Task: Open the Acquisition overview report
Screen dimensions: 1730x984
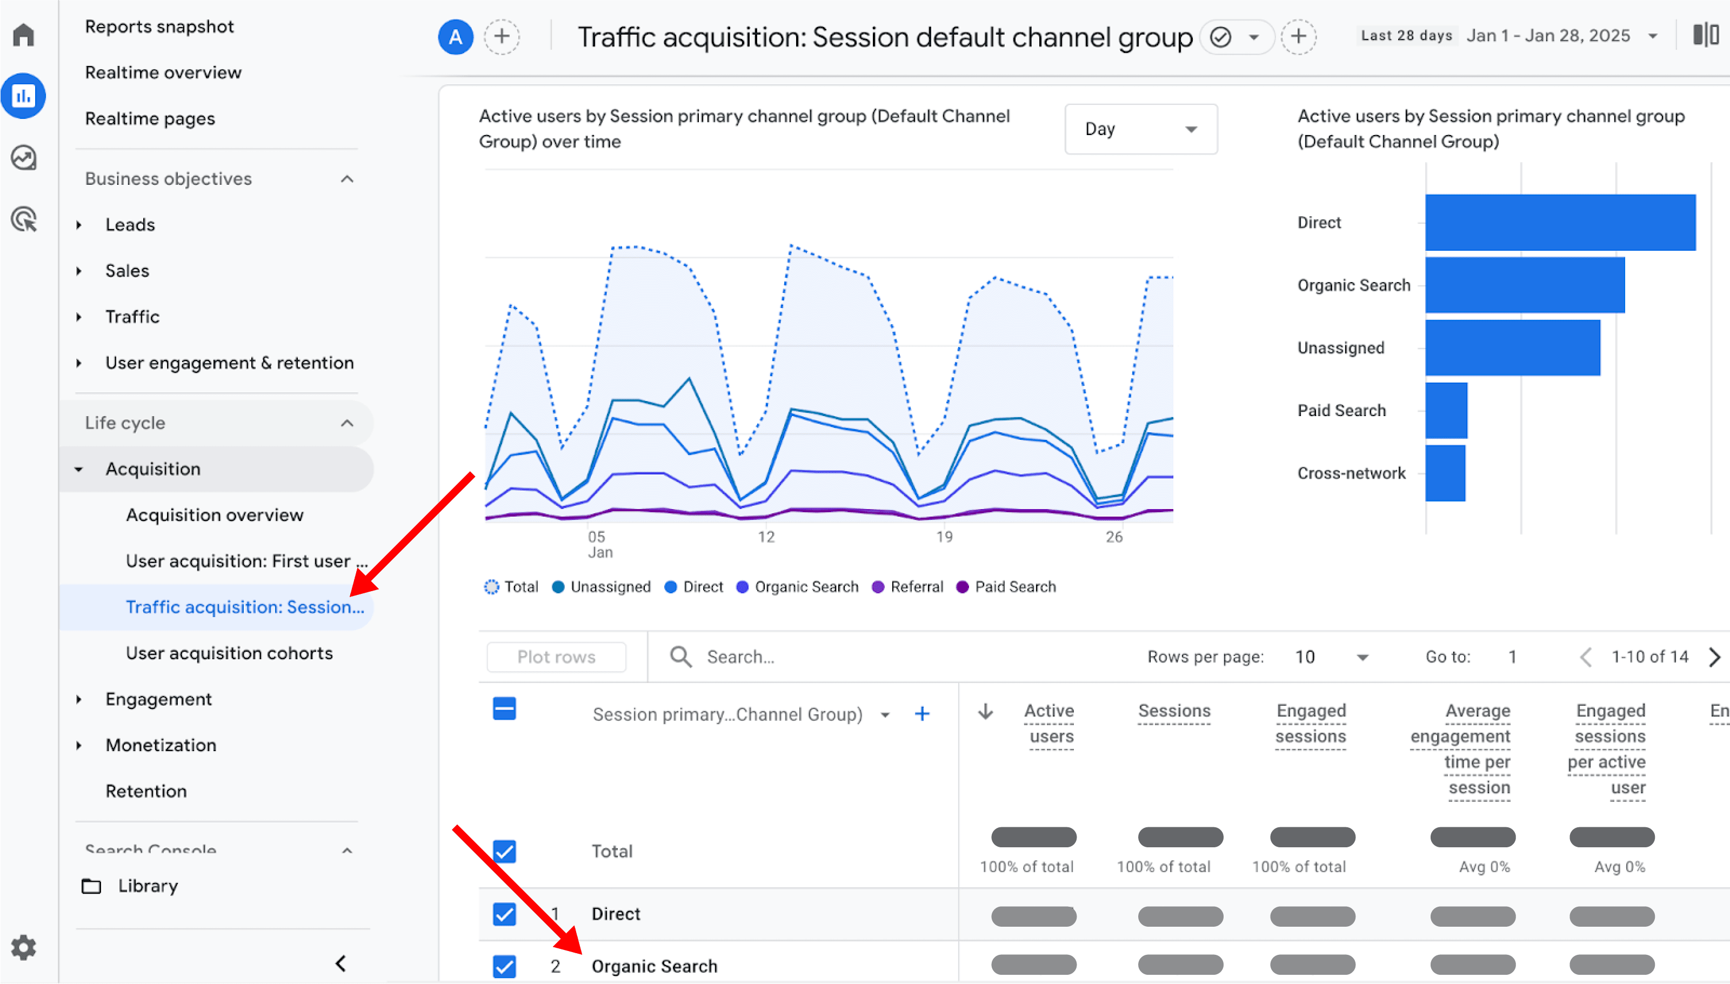Action: [214, 514]
